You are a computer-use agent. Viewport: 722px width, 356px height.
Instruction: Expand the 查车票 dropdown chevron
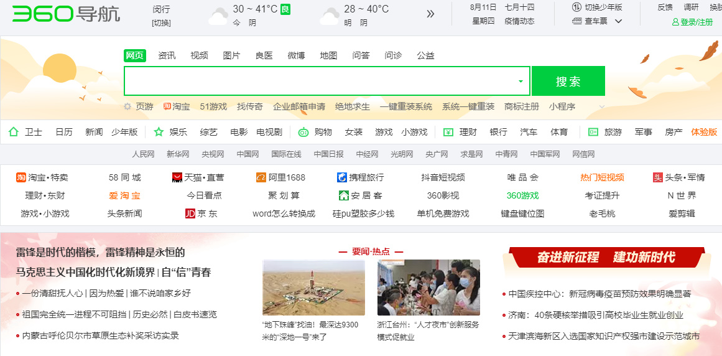618,21
